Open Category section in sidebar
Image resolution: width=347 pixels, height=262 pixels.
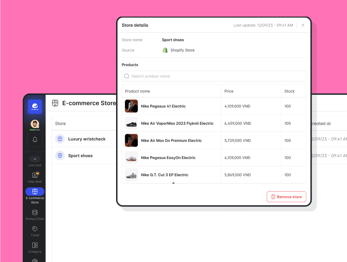[35, 248]
